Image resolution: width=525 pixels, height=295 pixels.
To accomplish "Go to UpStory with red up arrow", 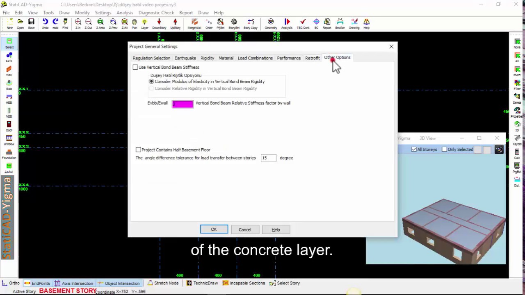I will tap(175, 23).
